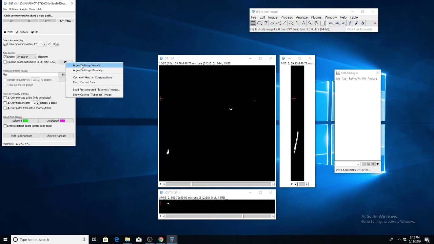Image resolution: width=434 pixels, height=244 pixels.
Task: Click Show Fill Manager button
Action: [x=56, y=136]
